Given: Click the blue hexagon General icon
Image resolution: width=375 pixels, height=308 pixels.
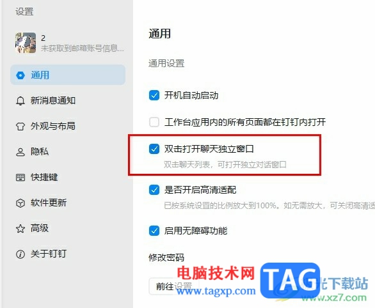Looking at the screenshot, I should coord(20,75).
